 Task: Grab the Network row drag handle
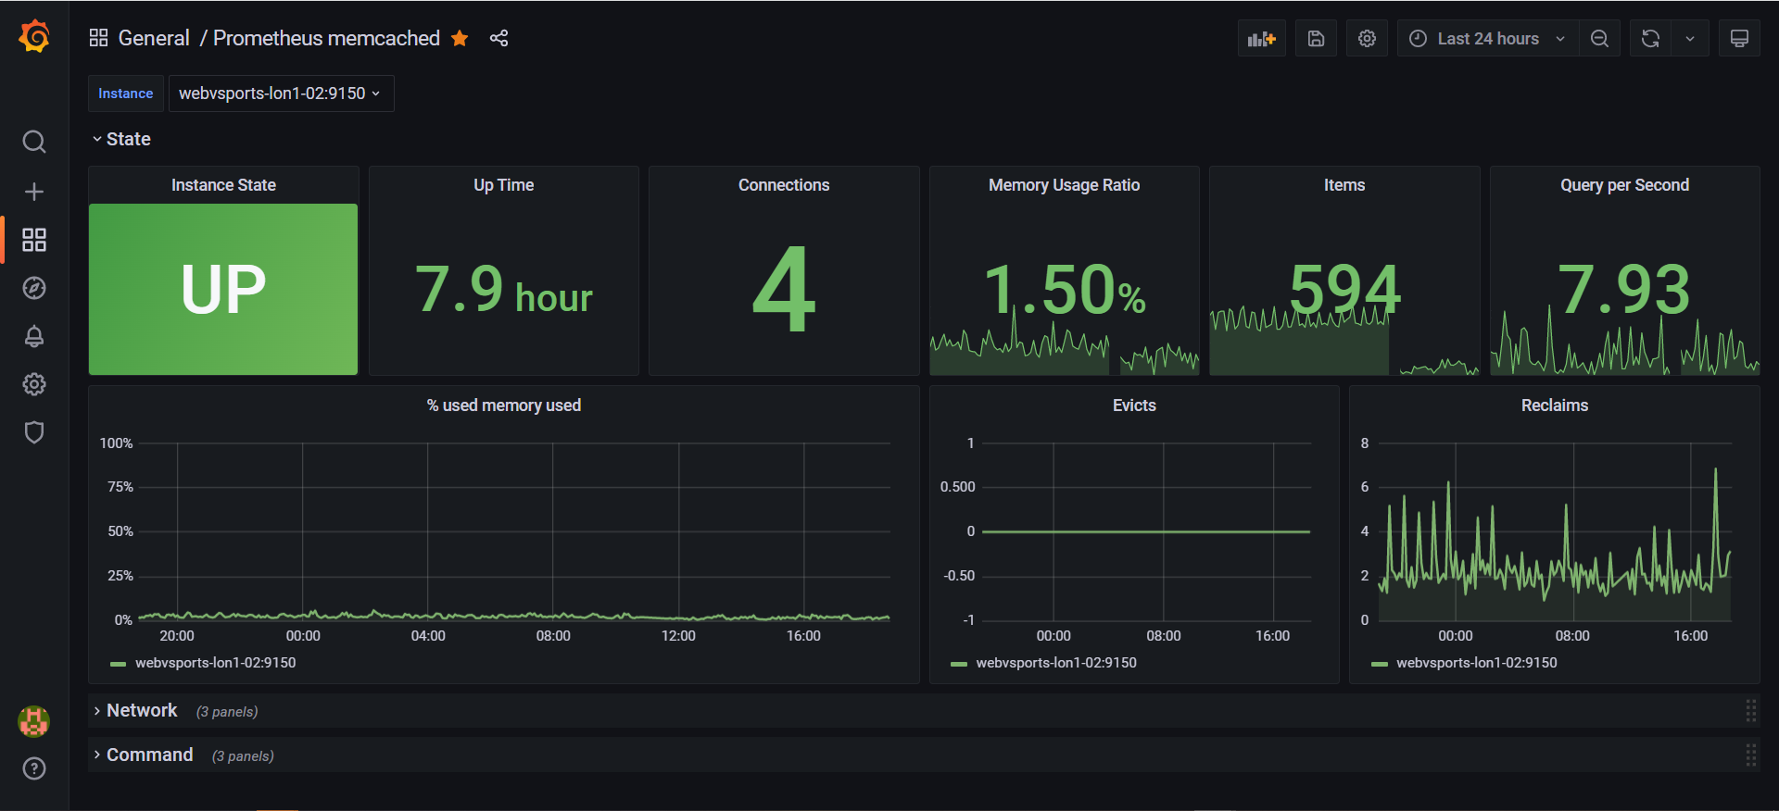coord(1750,710)
